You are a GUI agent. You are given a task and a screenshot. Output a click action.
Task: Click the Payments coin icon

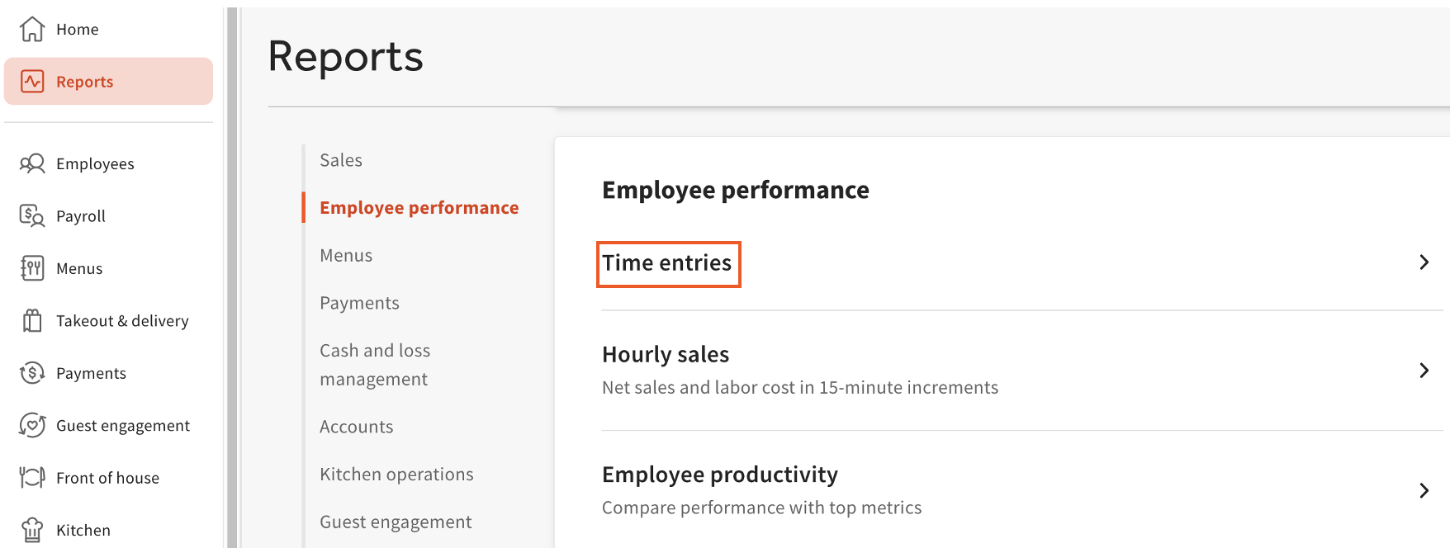tap(31, 373)
